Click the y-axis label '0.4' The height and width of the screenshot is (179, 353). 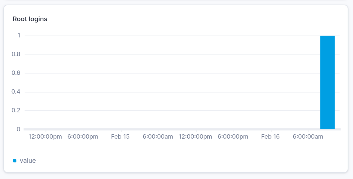point(16,92)
